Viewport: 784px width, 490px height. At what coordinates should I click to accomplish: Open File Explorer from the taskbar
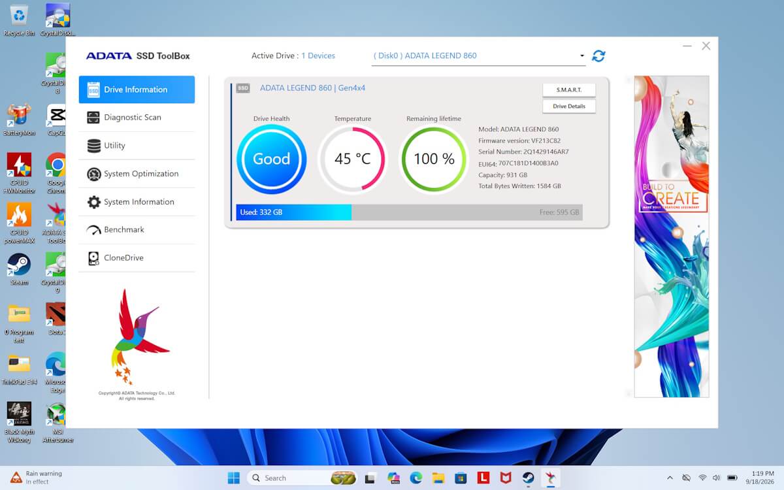[x=438, y=478]
